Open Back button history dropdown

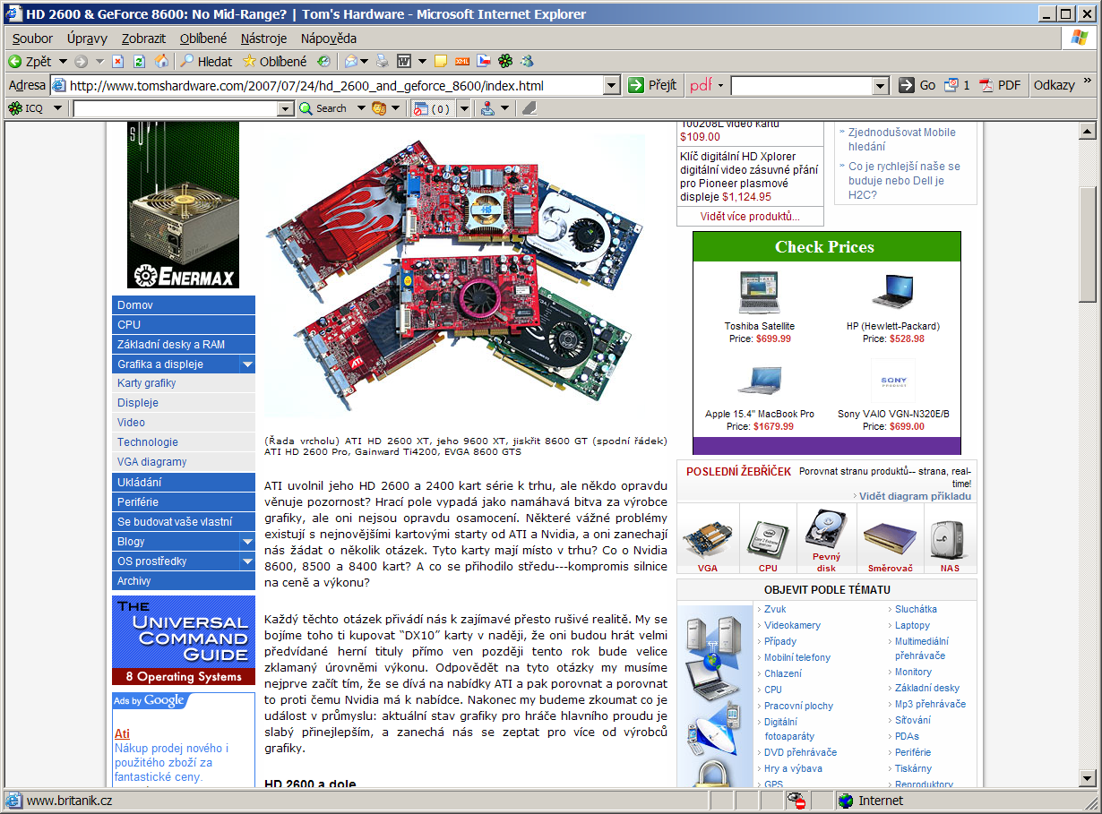[63, 62]
